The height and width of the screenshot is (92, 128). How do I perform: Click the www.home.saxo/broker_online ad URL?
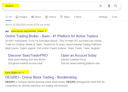coord(27,31)
